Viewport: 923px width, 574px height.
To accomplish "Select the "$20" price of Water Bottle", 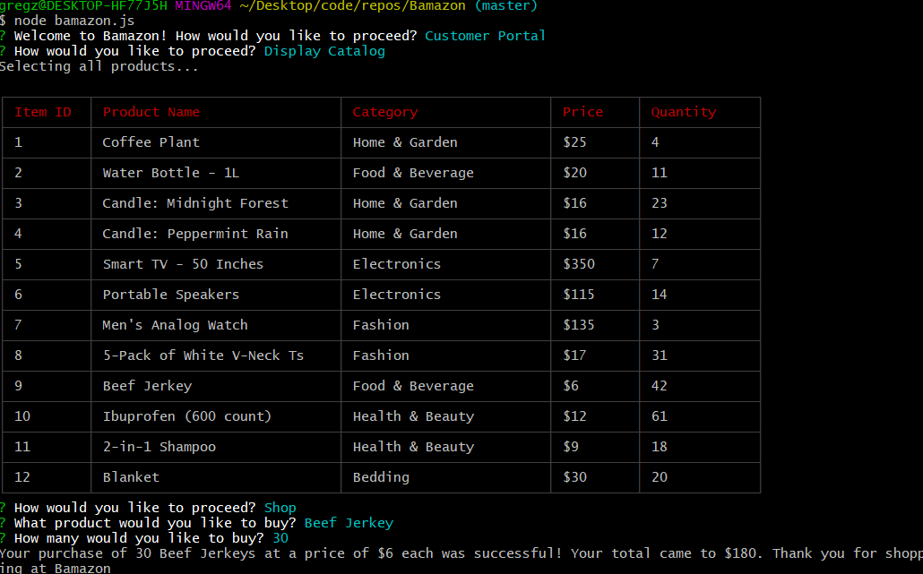I will click(575, 173).
